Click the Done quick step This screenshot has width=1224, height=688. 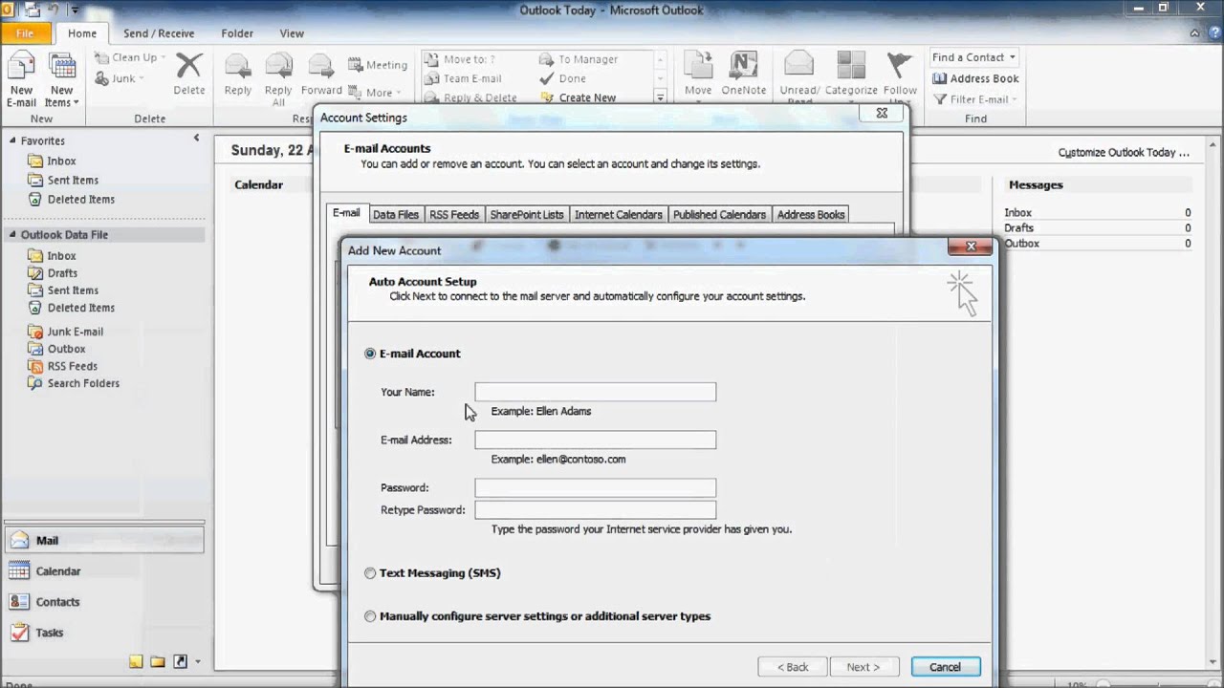pos(563,78)
